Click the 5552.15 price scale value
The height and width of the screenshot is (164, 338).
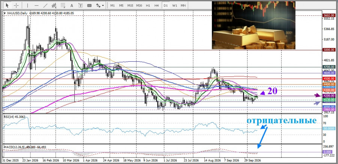(329, 19)
